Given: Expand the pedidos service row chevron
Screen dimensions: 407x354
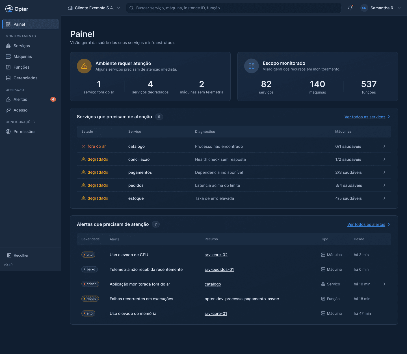Looking at the screenshot, I should 384,185.
